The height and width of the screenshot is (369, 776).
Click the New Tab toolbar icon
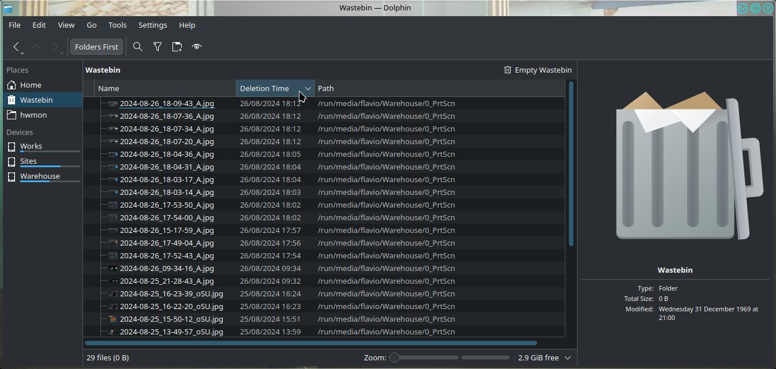(177, 47)
